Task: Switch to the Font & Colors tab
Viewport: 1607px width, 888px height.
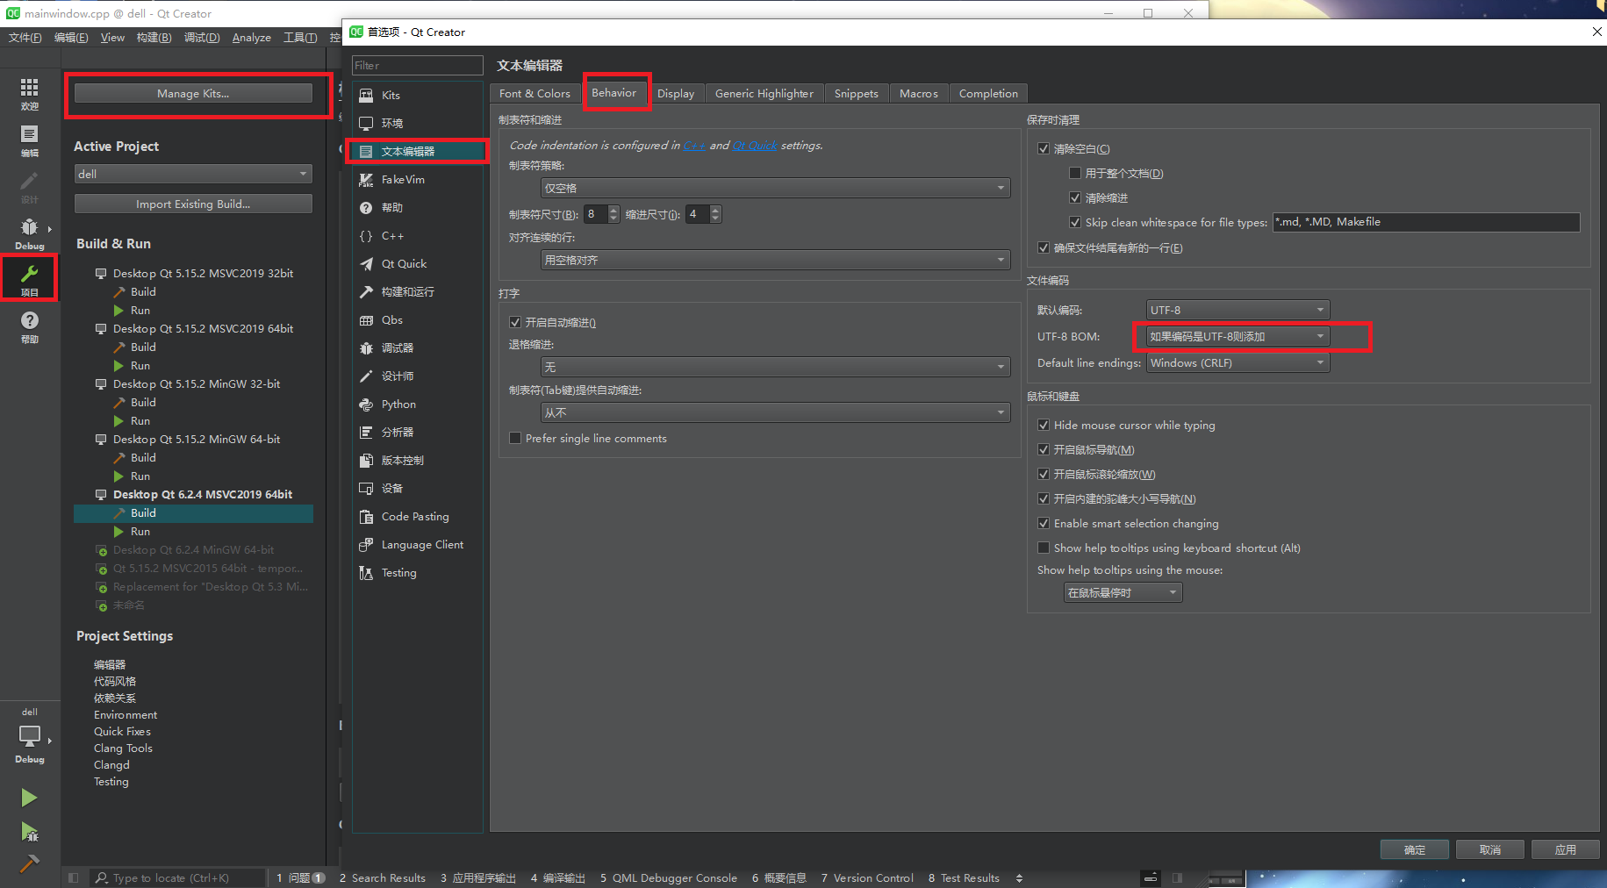Action: pyautogui.click(x=534, y=93)
